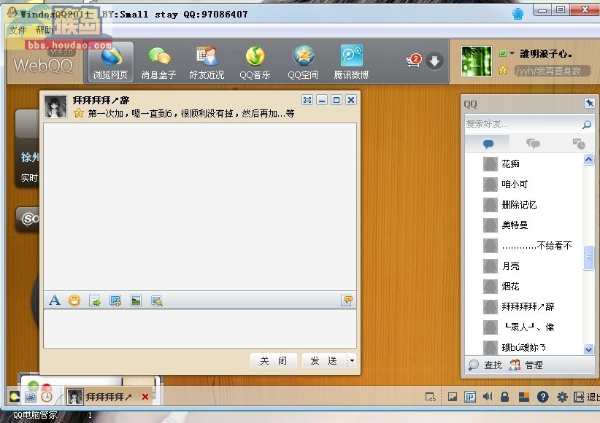Viewport: 600px width, 423px height.
Task: Click the search magnifier in friend search box
Action: click(x=587, y=124)
